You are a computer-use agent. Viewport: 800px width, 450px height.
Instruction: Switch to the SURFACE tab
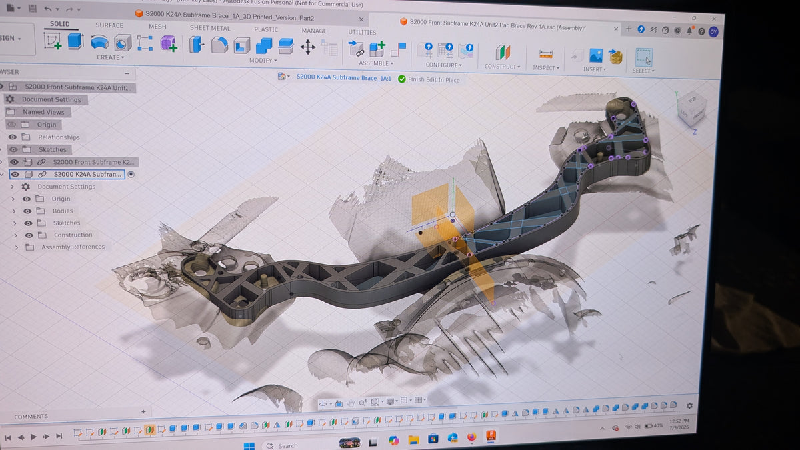pos(109,25)
